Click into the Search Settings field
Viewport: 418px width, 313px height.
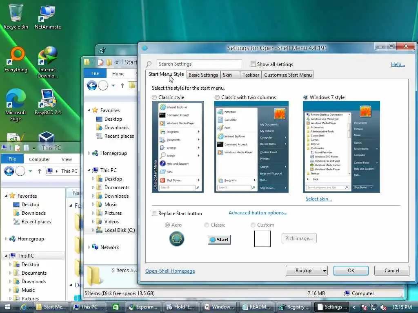coord(199,64)
